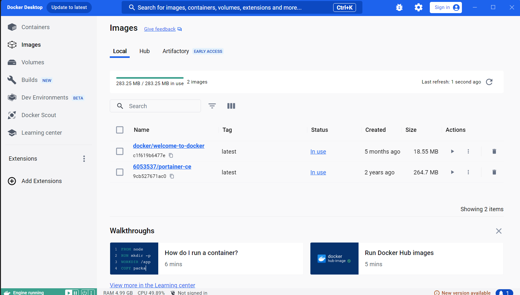This screenshot has width=520, height=295.
Task: Open the Give feedback link
Action: coord(163,29)
